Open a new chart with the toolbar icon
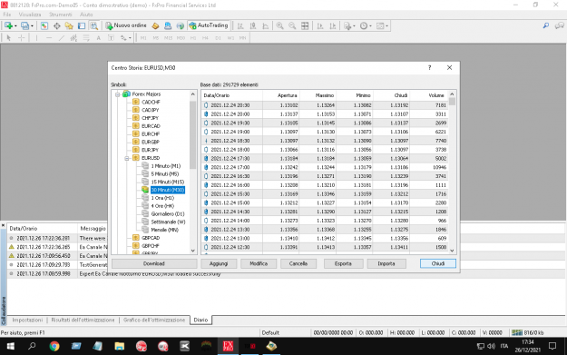The image size is (567, 355). pyautogui.click(x=8, y=25)
